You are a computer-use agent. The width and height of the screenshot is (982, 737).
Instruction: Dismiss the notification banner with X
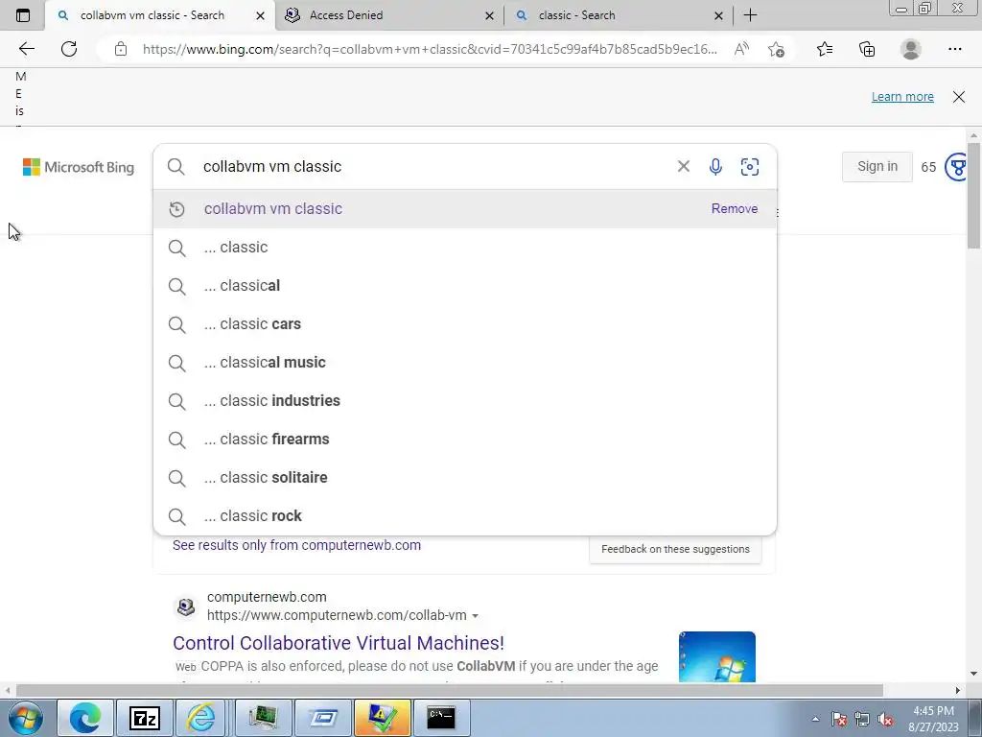tap(959, 97)
